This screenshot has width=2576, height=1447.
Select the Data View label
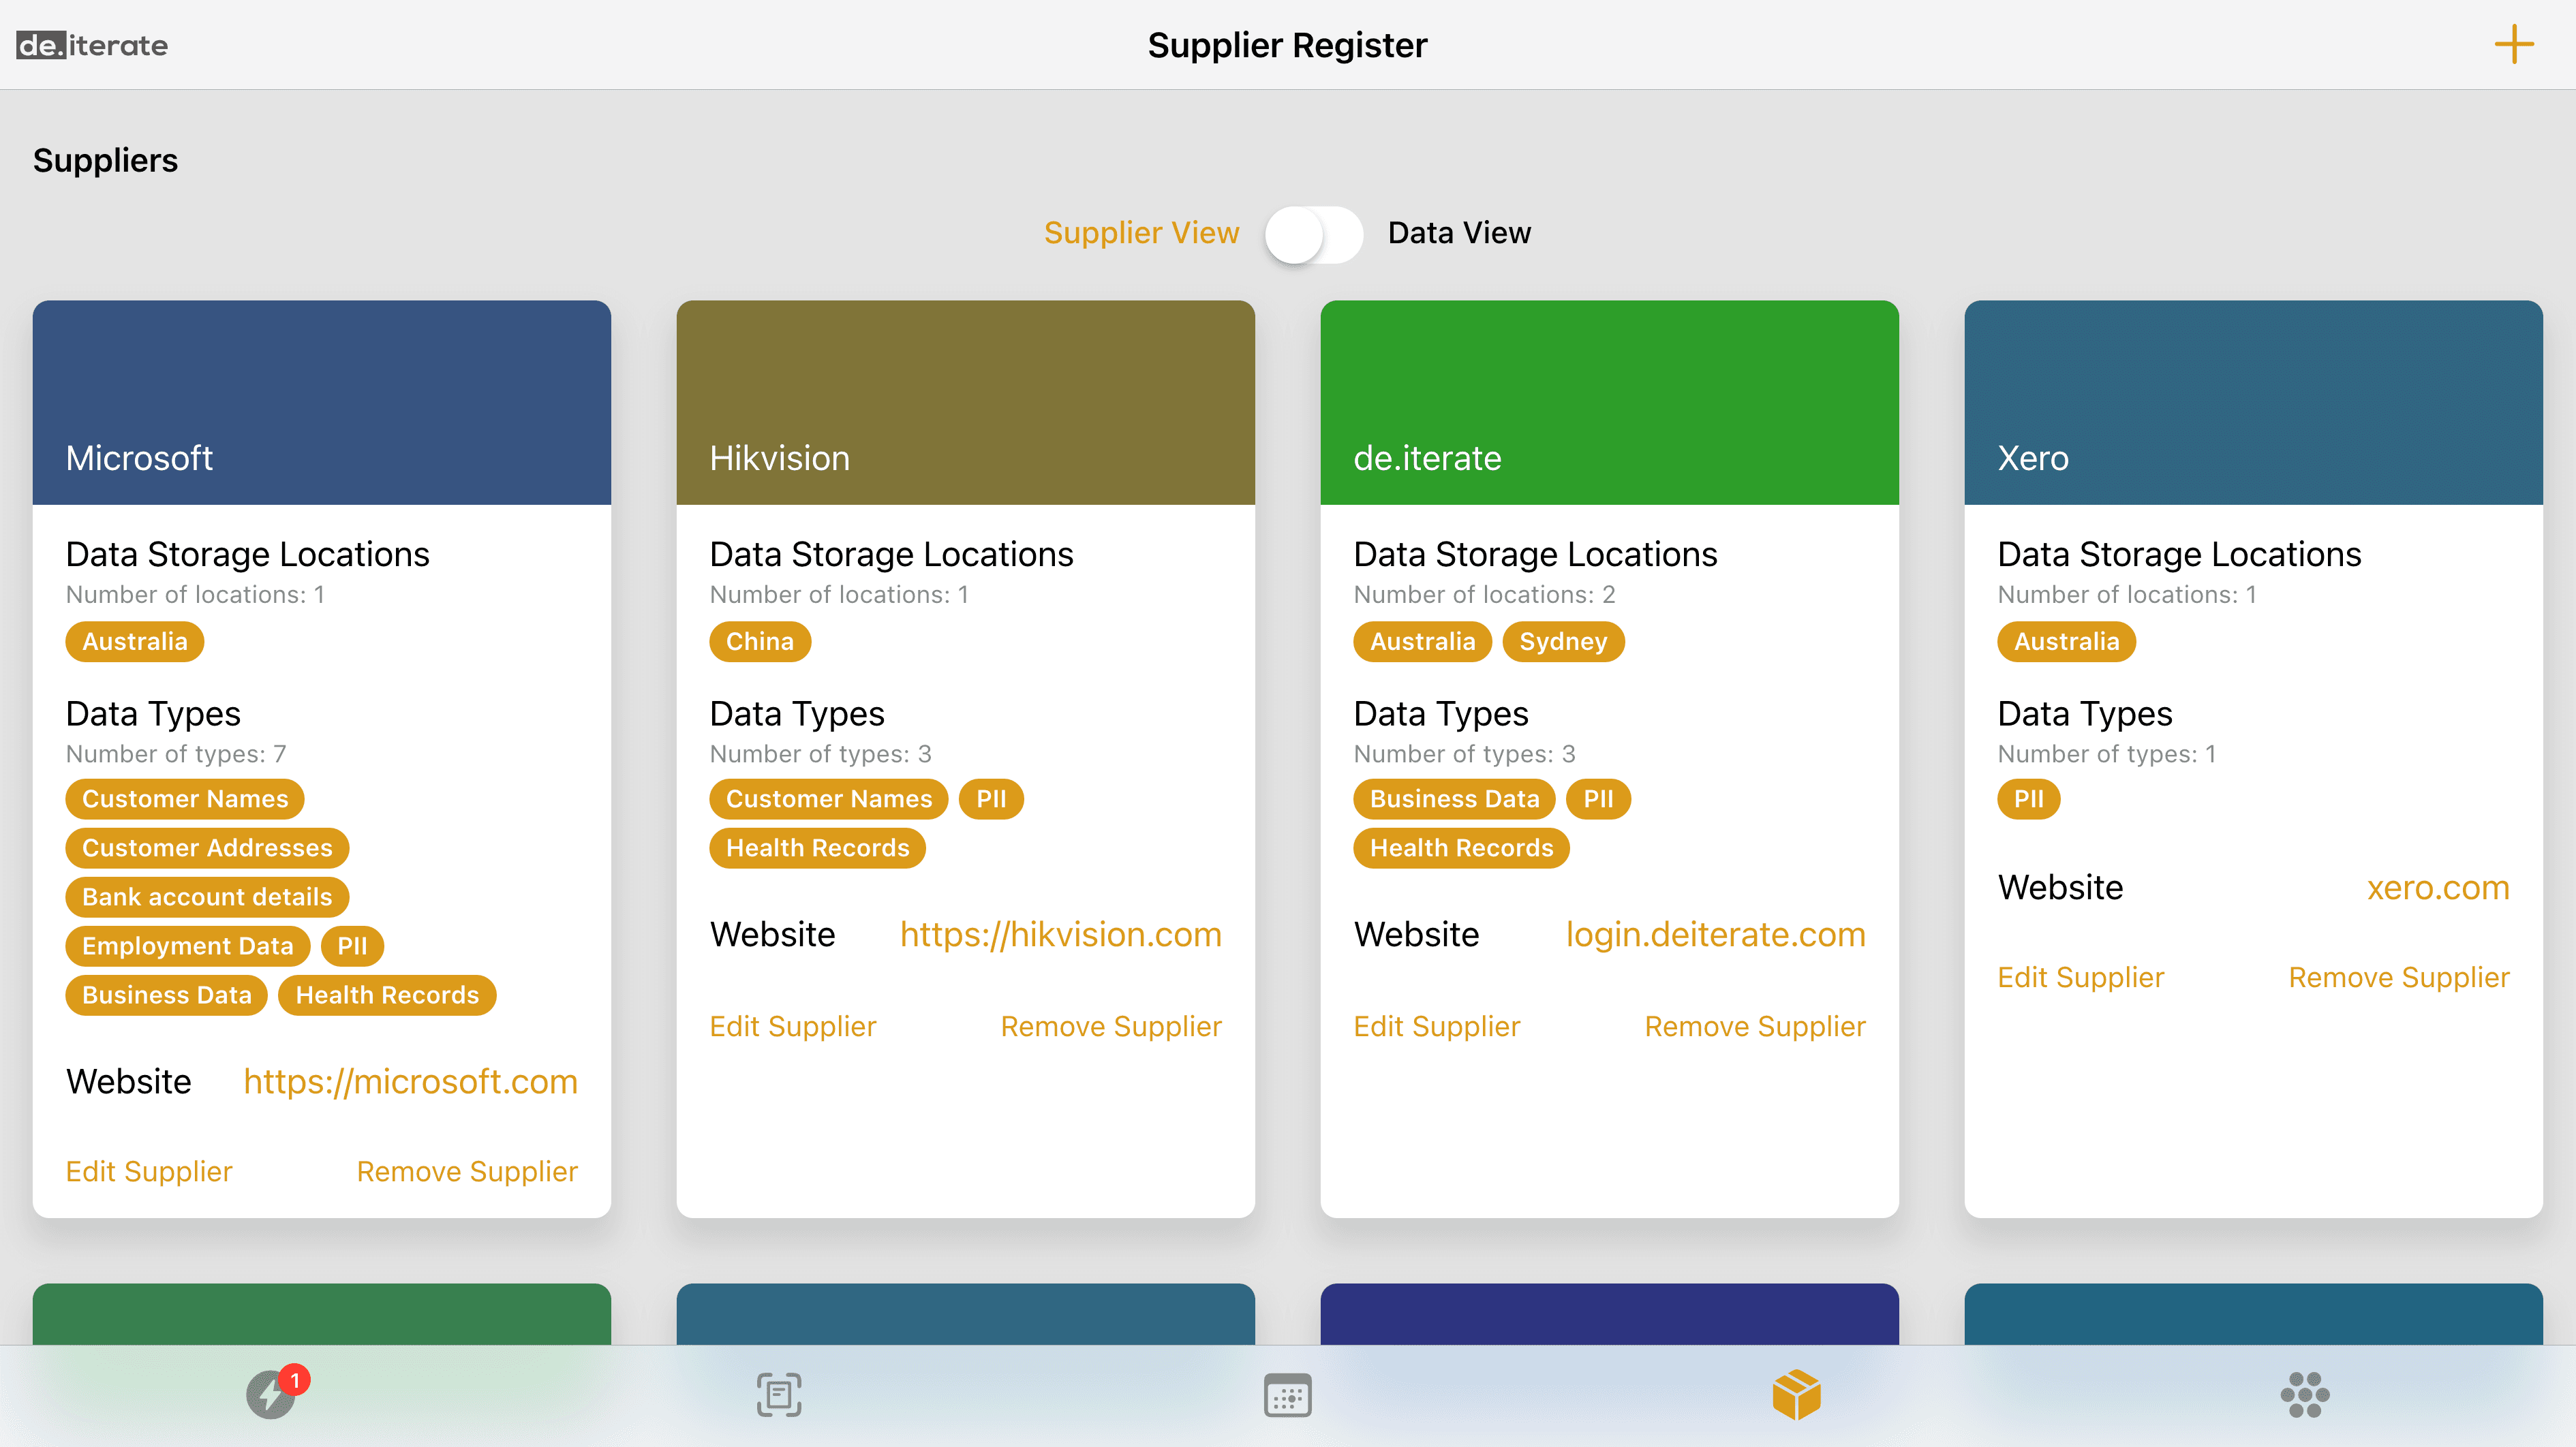point(1459,233)
